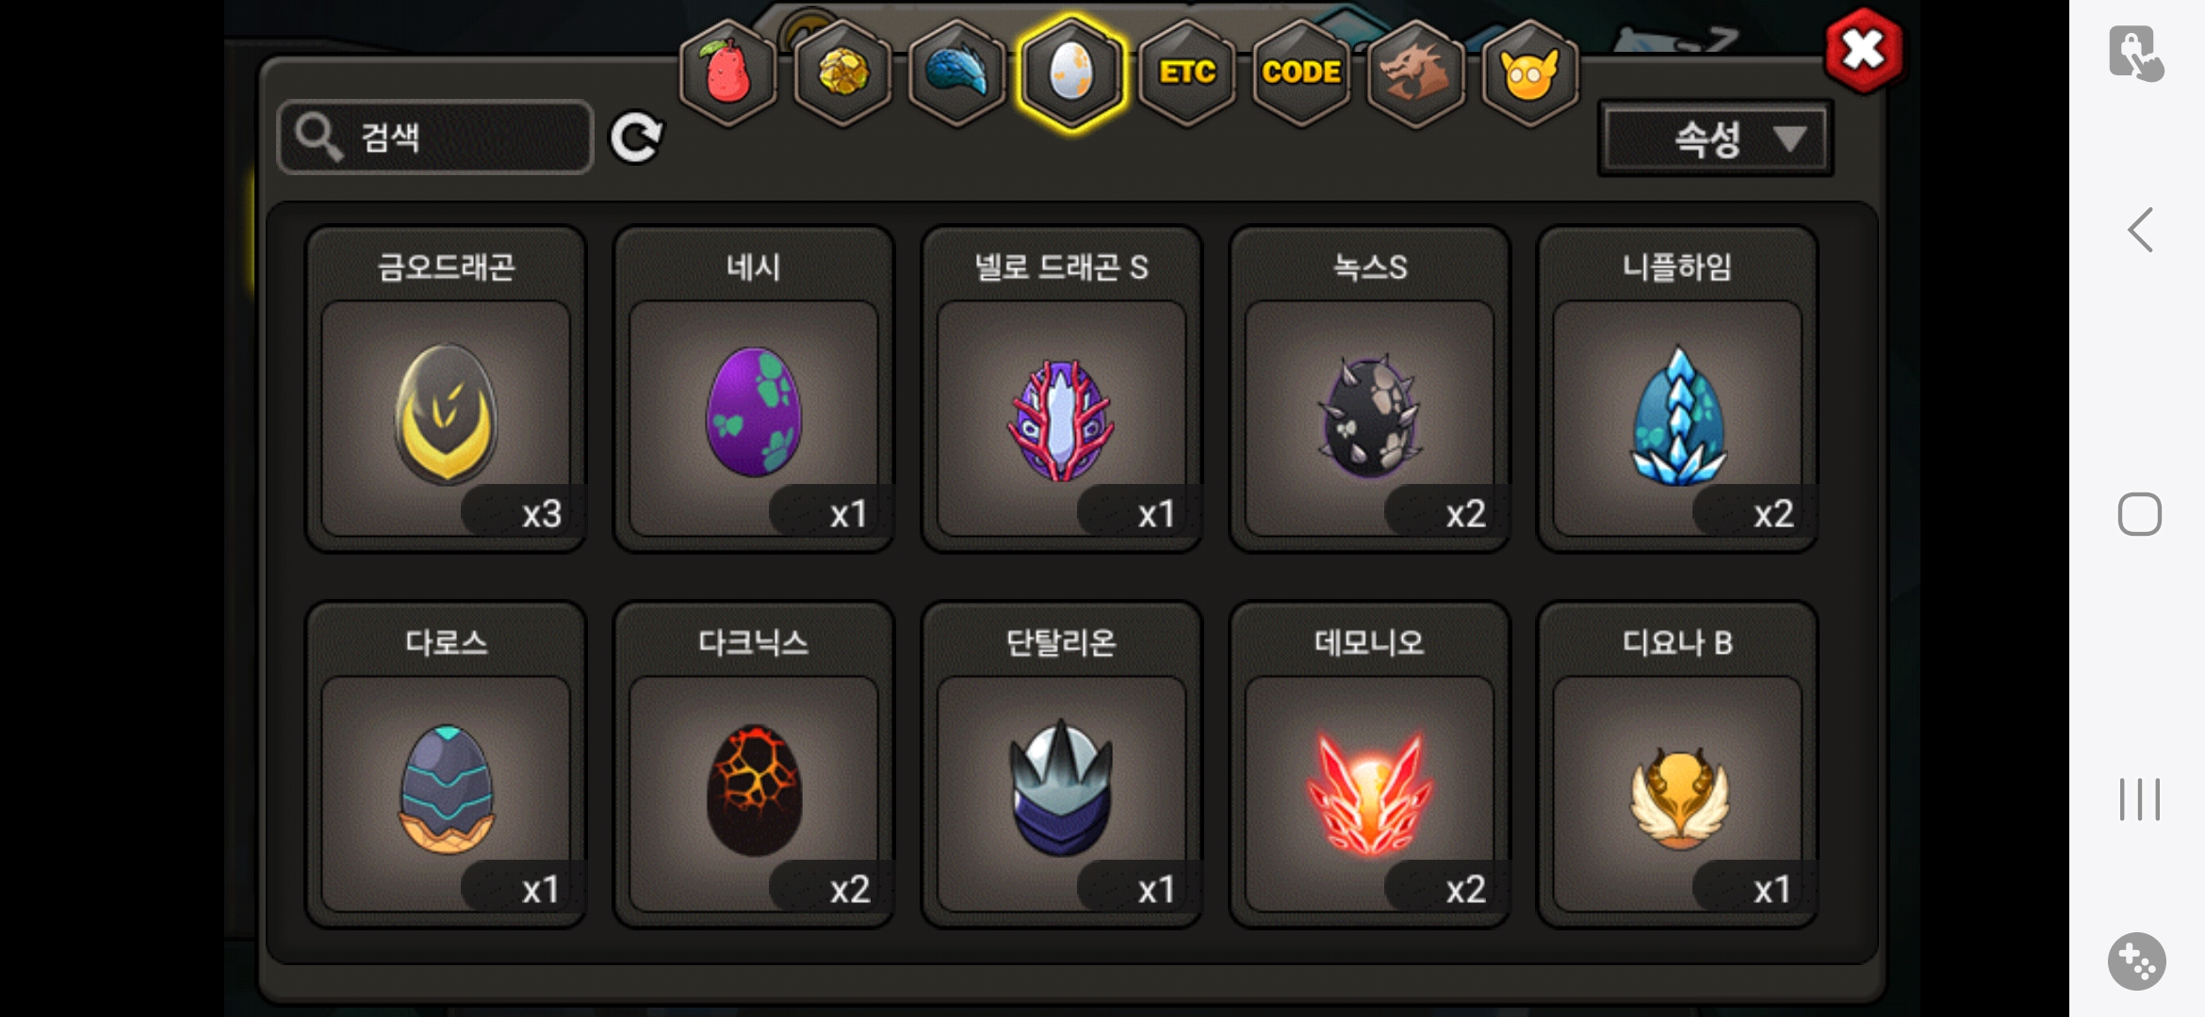Open the brown dragon head tab
The height and width of the screenshot is (1017, 2205).
(1415, 73)
